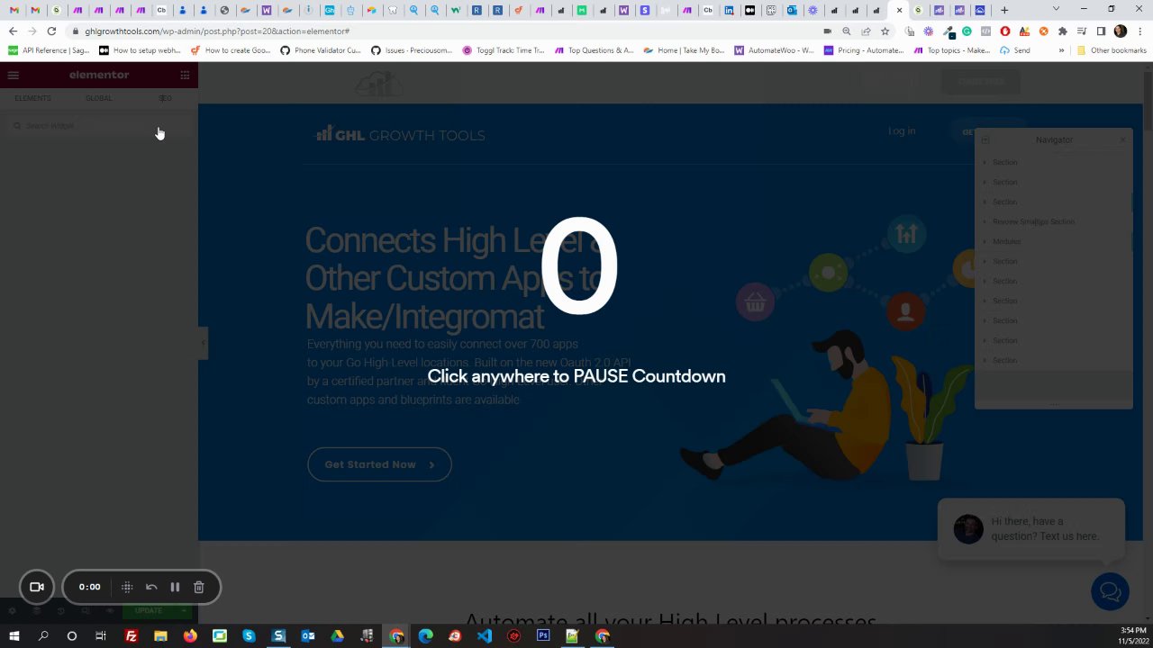Open the Chrome three-dot menu

coord(1139,31)
